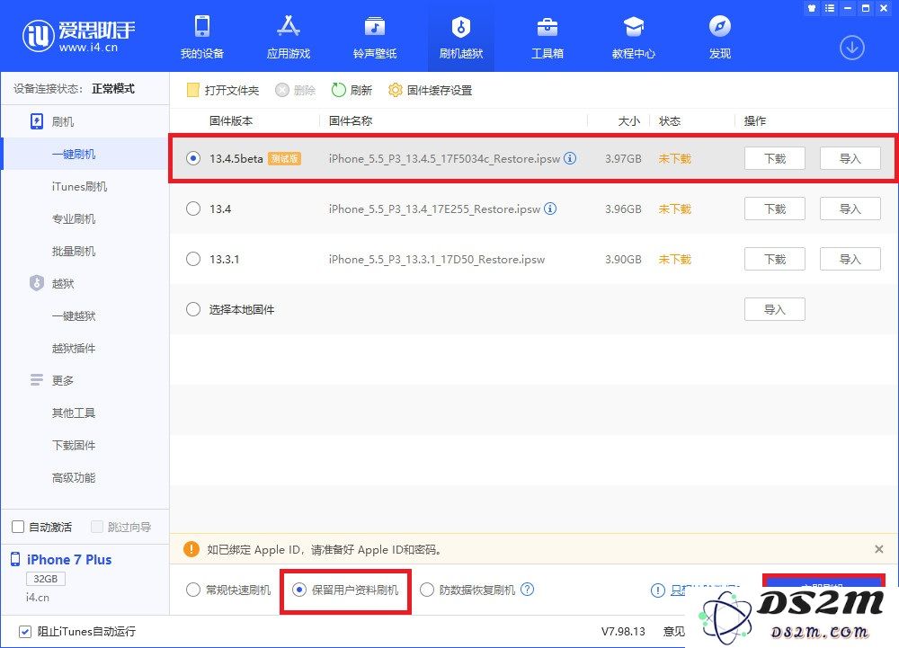Viewport: 899px width, 648px height.
Task: Click 下载 button for 13.3.1 firmware
Action: coord(775,259)
